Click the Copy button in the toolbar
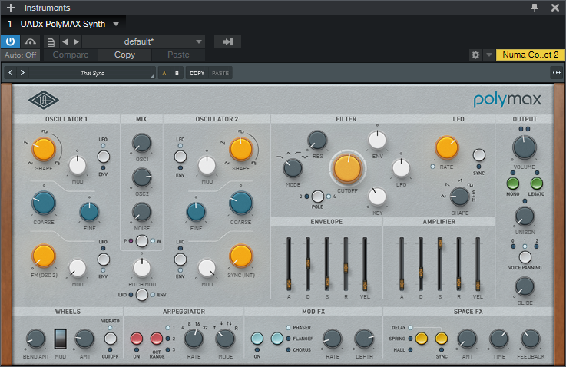566x367 pixels. [124, 55]
